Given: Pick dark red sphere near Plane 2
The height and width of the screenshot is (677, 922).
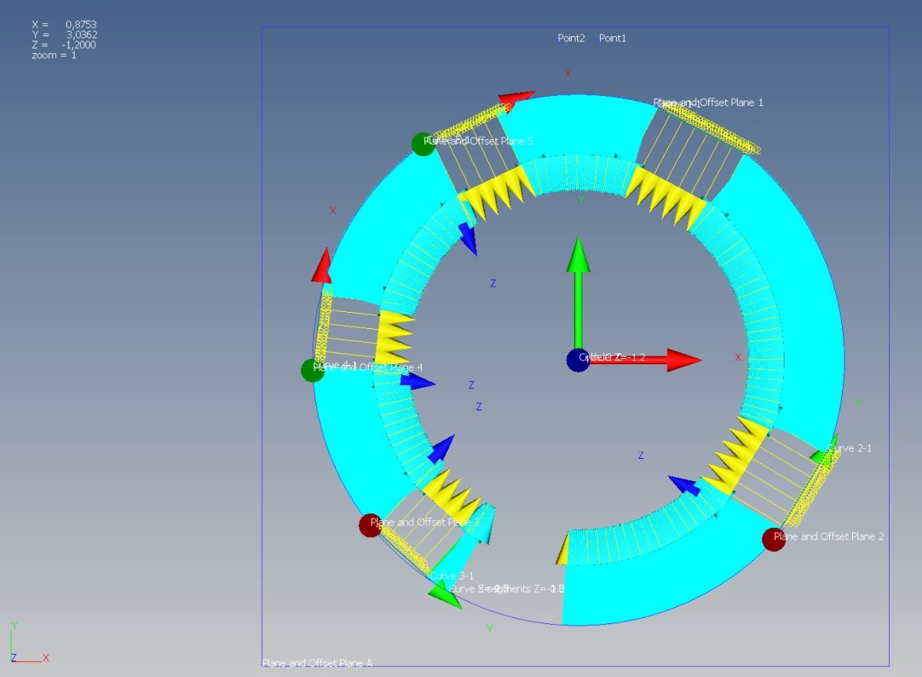Looking at the screenshot, I should [x=773, y=539].
